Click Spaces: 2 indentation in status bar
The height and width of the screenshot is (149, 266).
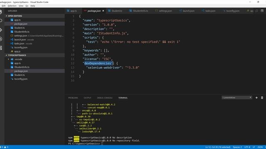[x=237, y=147]
